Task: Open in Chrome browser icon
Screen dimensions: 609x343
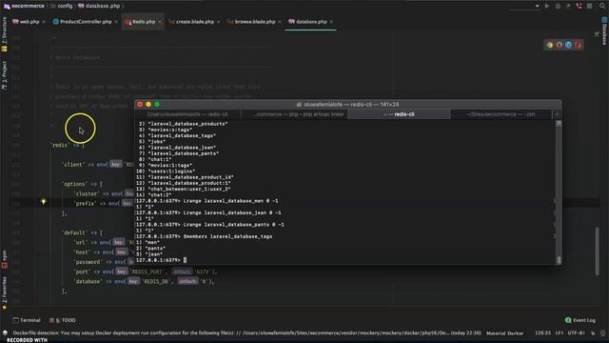Action: click(x=550, y=45)
